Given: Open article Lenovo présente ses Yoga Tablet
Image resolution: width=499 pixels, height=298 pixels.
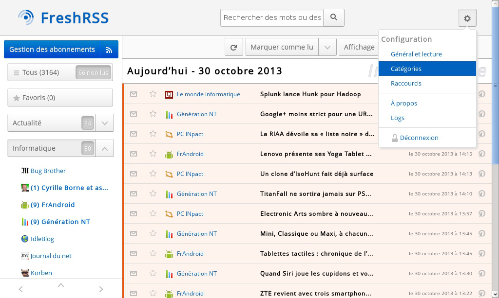Looking at the screenshot, I should [316, 154].
